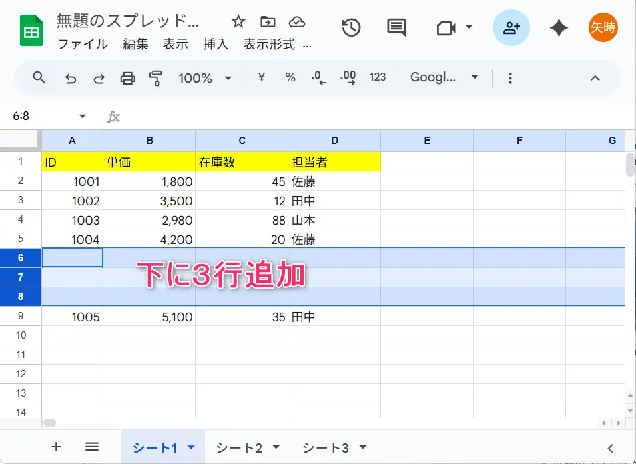Open the comments speech bubble icon
636x464 pixels.
click(396, 27)
